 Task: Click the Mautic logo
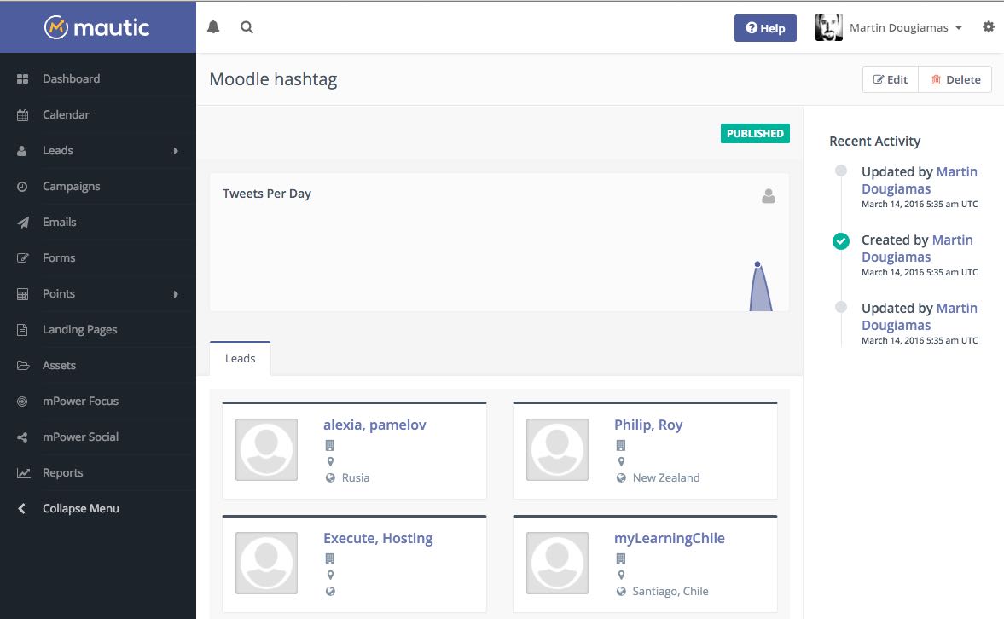click(96, 27)
